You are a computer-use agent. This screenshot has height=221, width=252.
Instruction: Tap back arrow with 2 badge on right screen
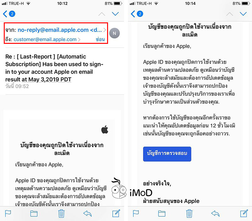[137, 14]
